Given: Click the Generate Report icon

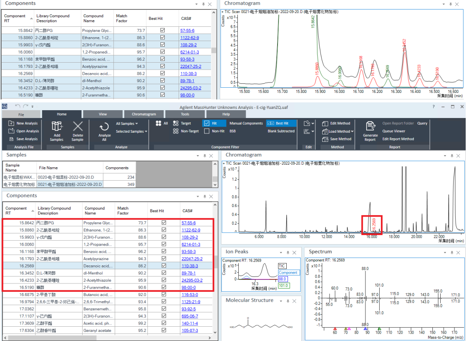Looking at the screenshot, I should tap(371, 127).
